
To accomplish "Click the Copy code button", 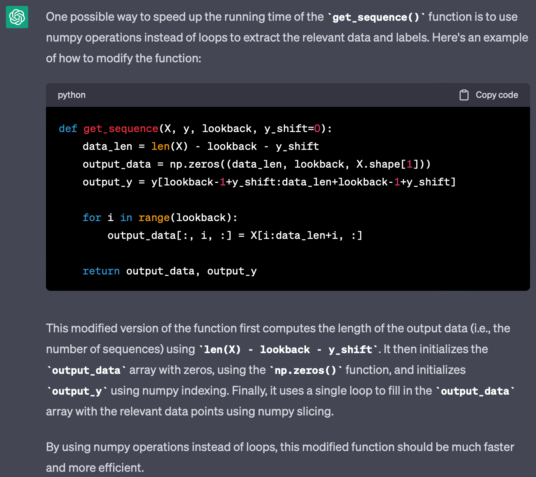I will tap(489, 95).
